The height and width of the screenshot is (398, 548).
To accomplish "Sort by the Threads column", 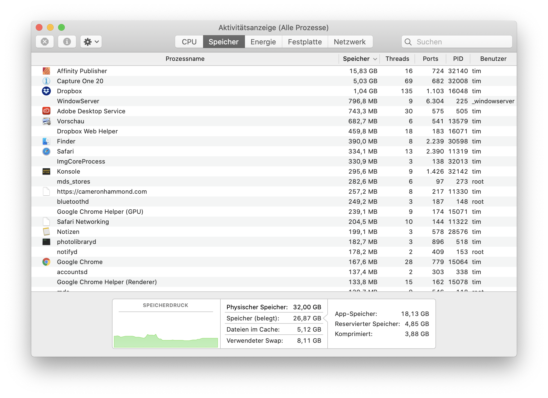I will pos(397,59).
